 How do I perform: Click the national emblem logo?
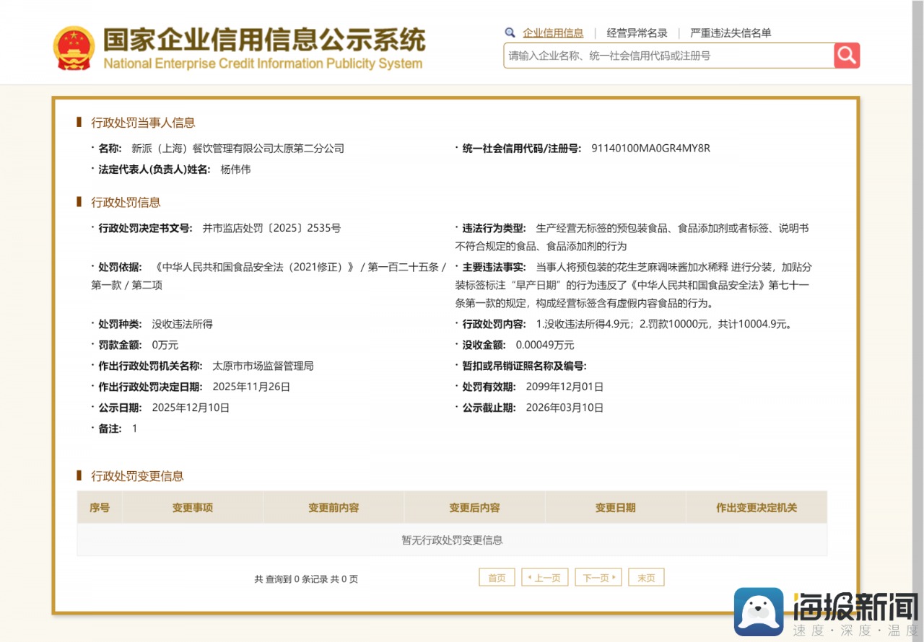coord(74,47)
